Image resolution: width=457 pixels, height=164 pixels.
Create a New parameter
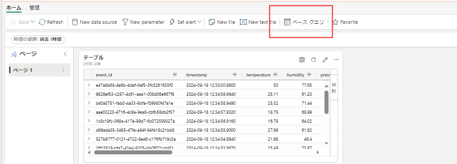point(143,22)
